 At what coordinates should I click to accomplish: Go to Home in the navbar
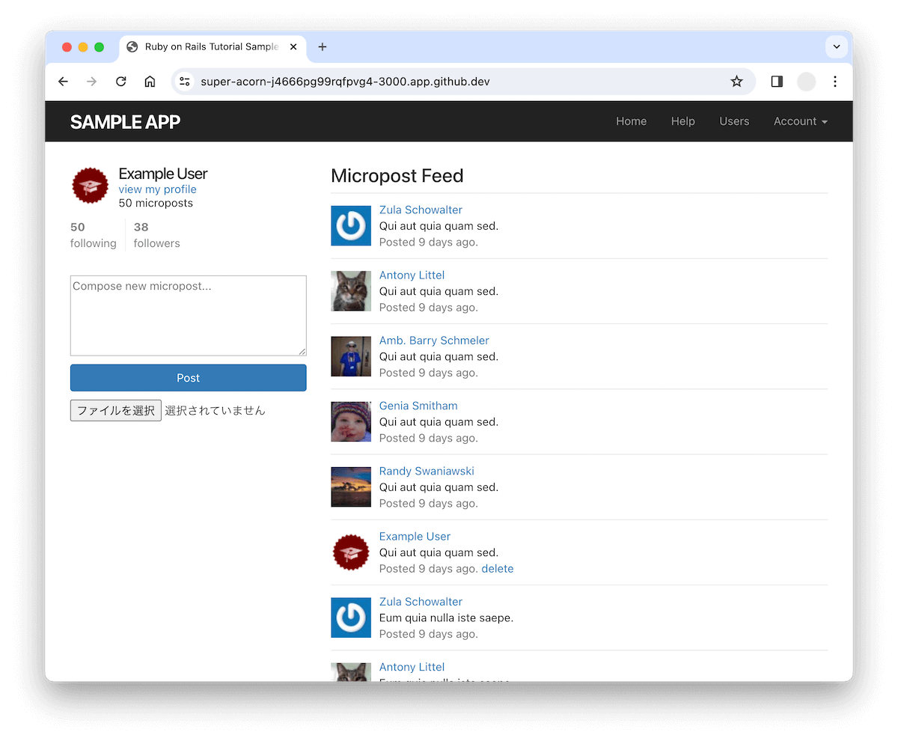point(631,121)
